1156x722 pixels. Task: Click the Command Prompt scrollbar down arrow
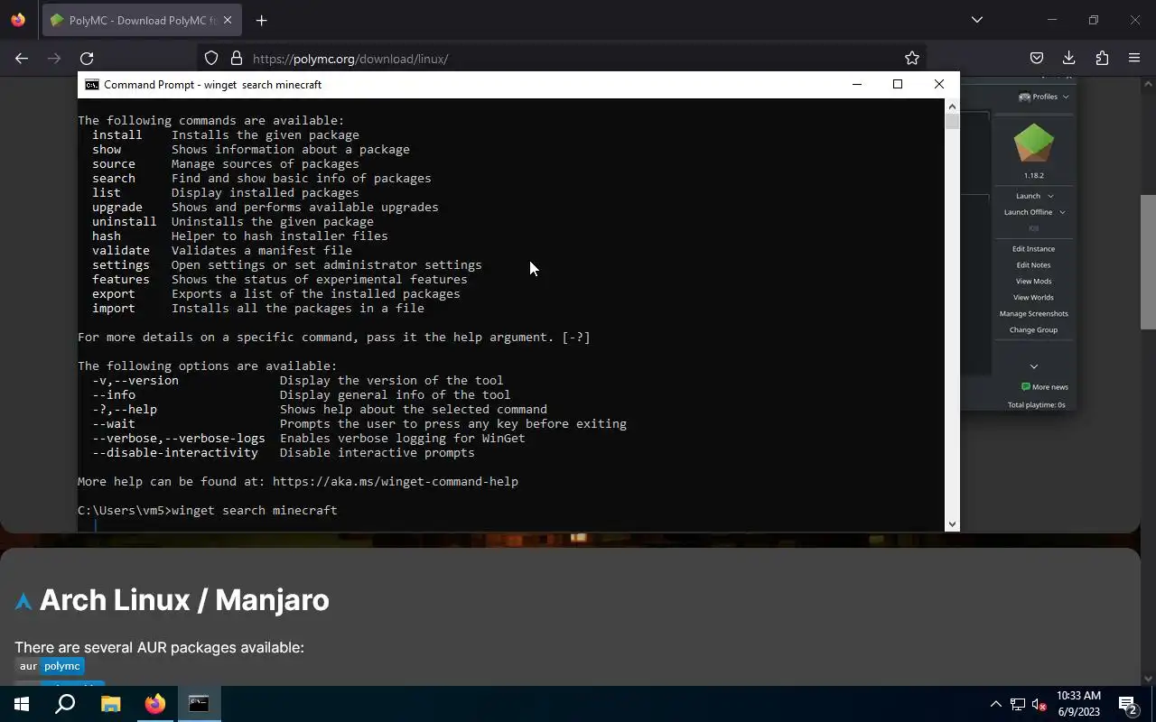(952, 524)
